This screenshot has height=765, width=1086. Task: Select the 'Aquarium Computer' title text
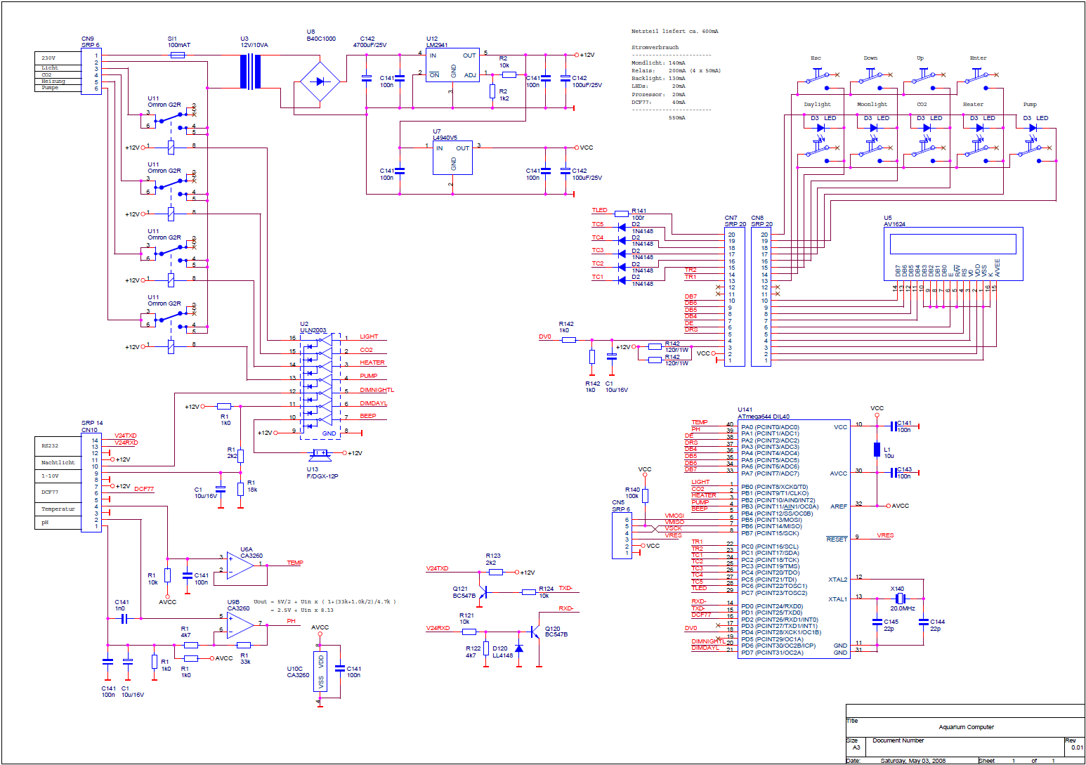[966, 727]
